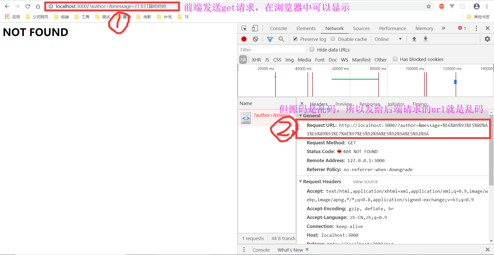Filter requests by JS type
Screen dimensions: 494x255
(267, 60)
